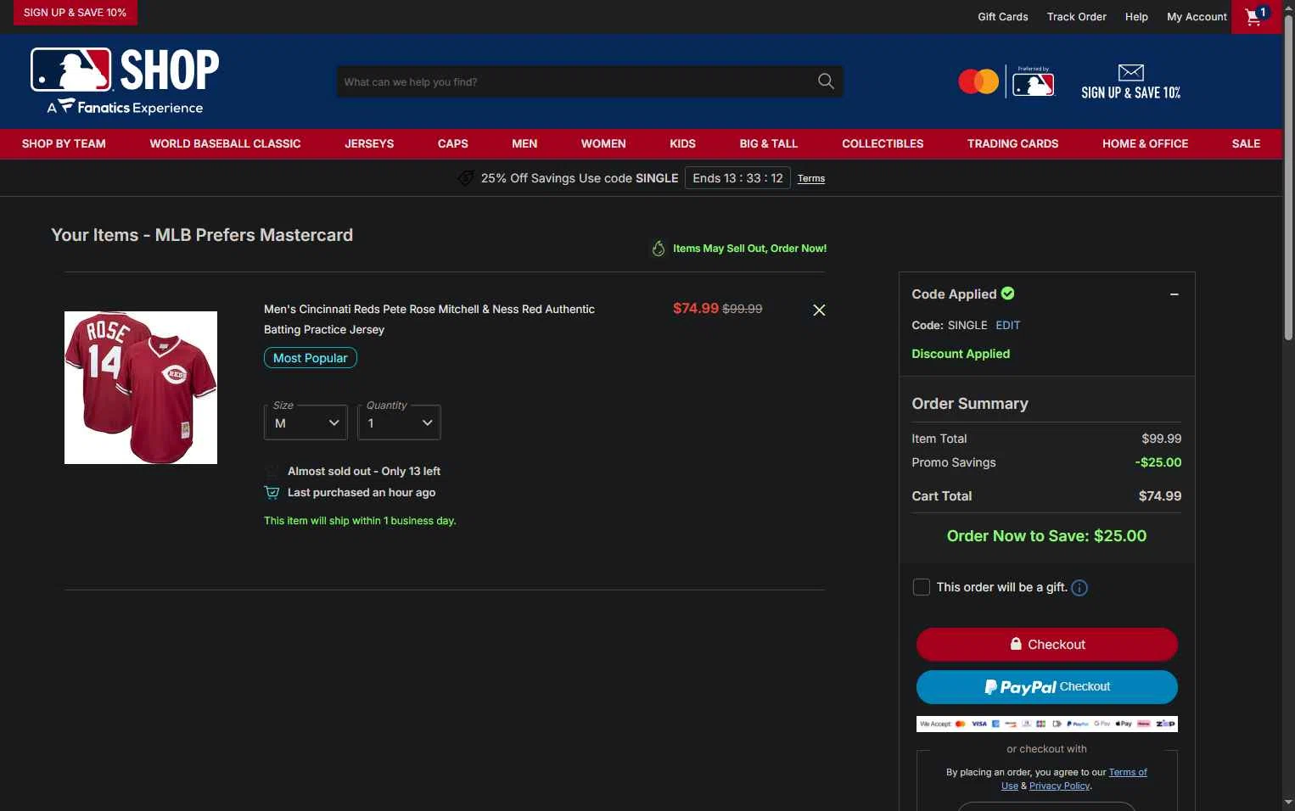Click gift order info icon
Image resolution: width=1295 pixels, height=811 pixels.
pos(1079,588)
